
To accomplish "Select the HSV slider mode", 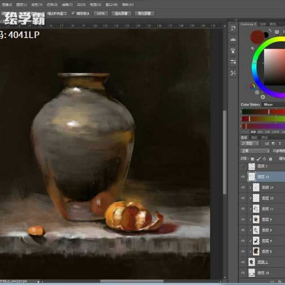I will click(260, 132).
